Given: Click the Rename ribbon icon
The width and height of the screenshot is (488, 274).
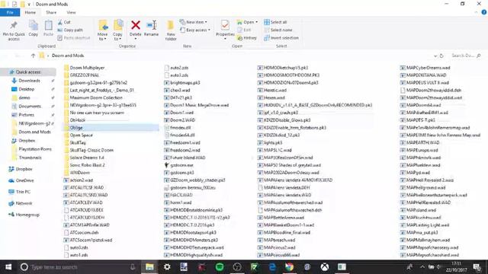Looking at the screenshot, I should pos(151,28).
